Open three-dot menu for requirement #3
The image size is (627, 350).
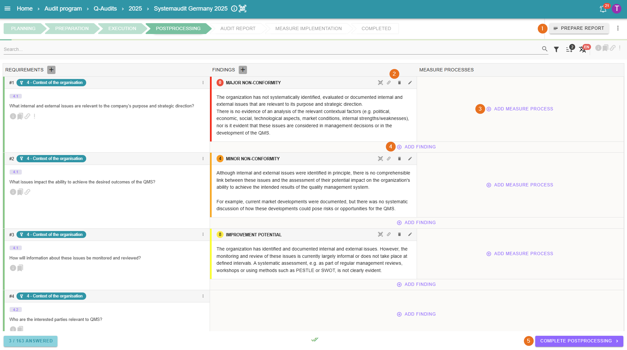[x=203, y=234]
